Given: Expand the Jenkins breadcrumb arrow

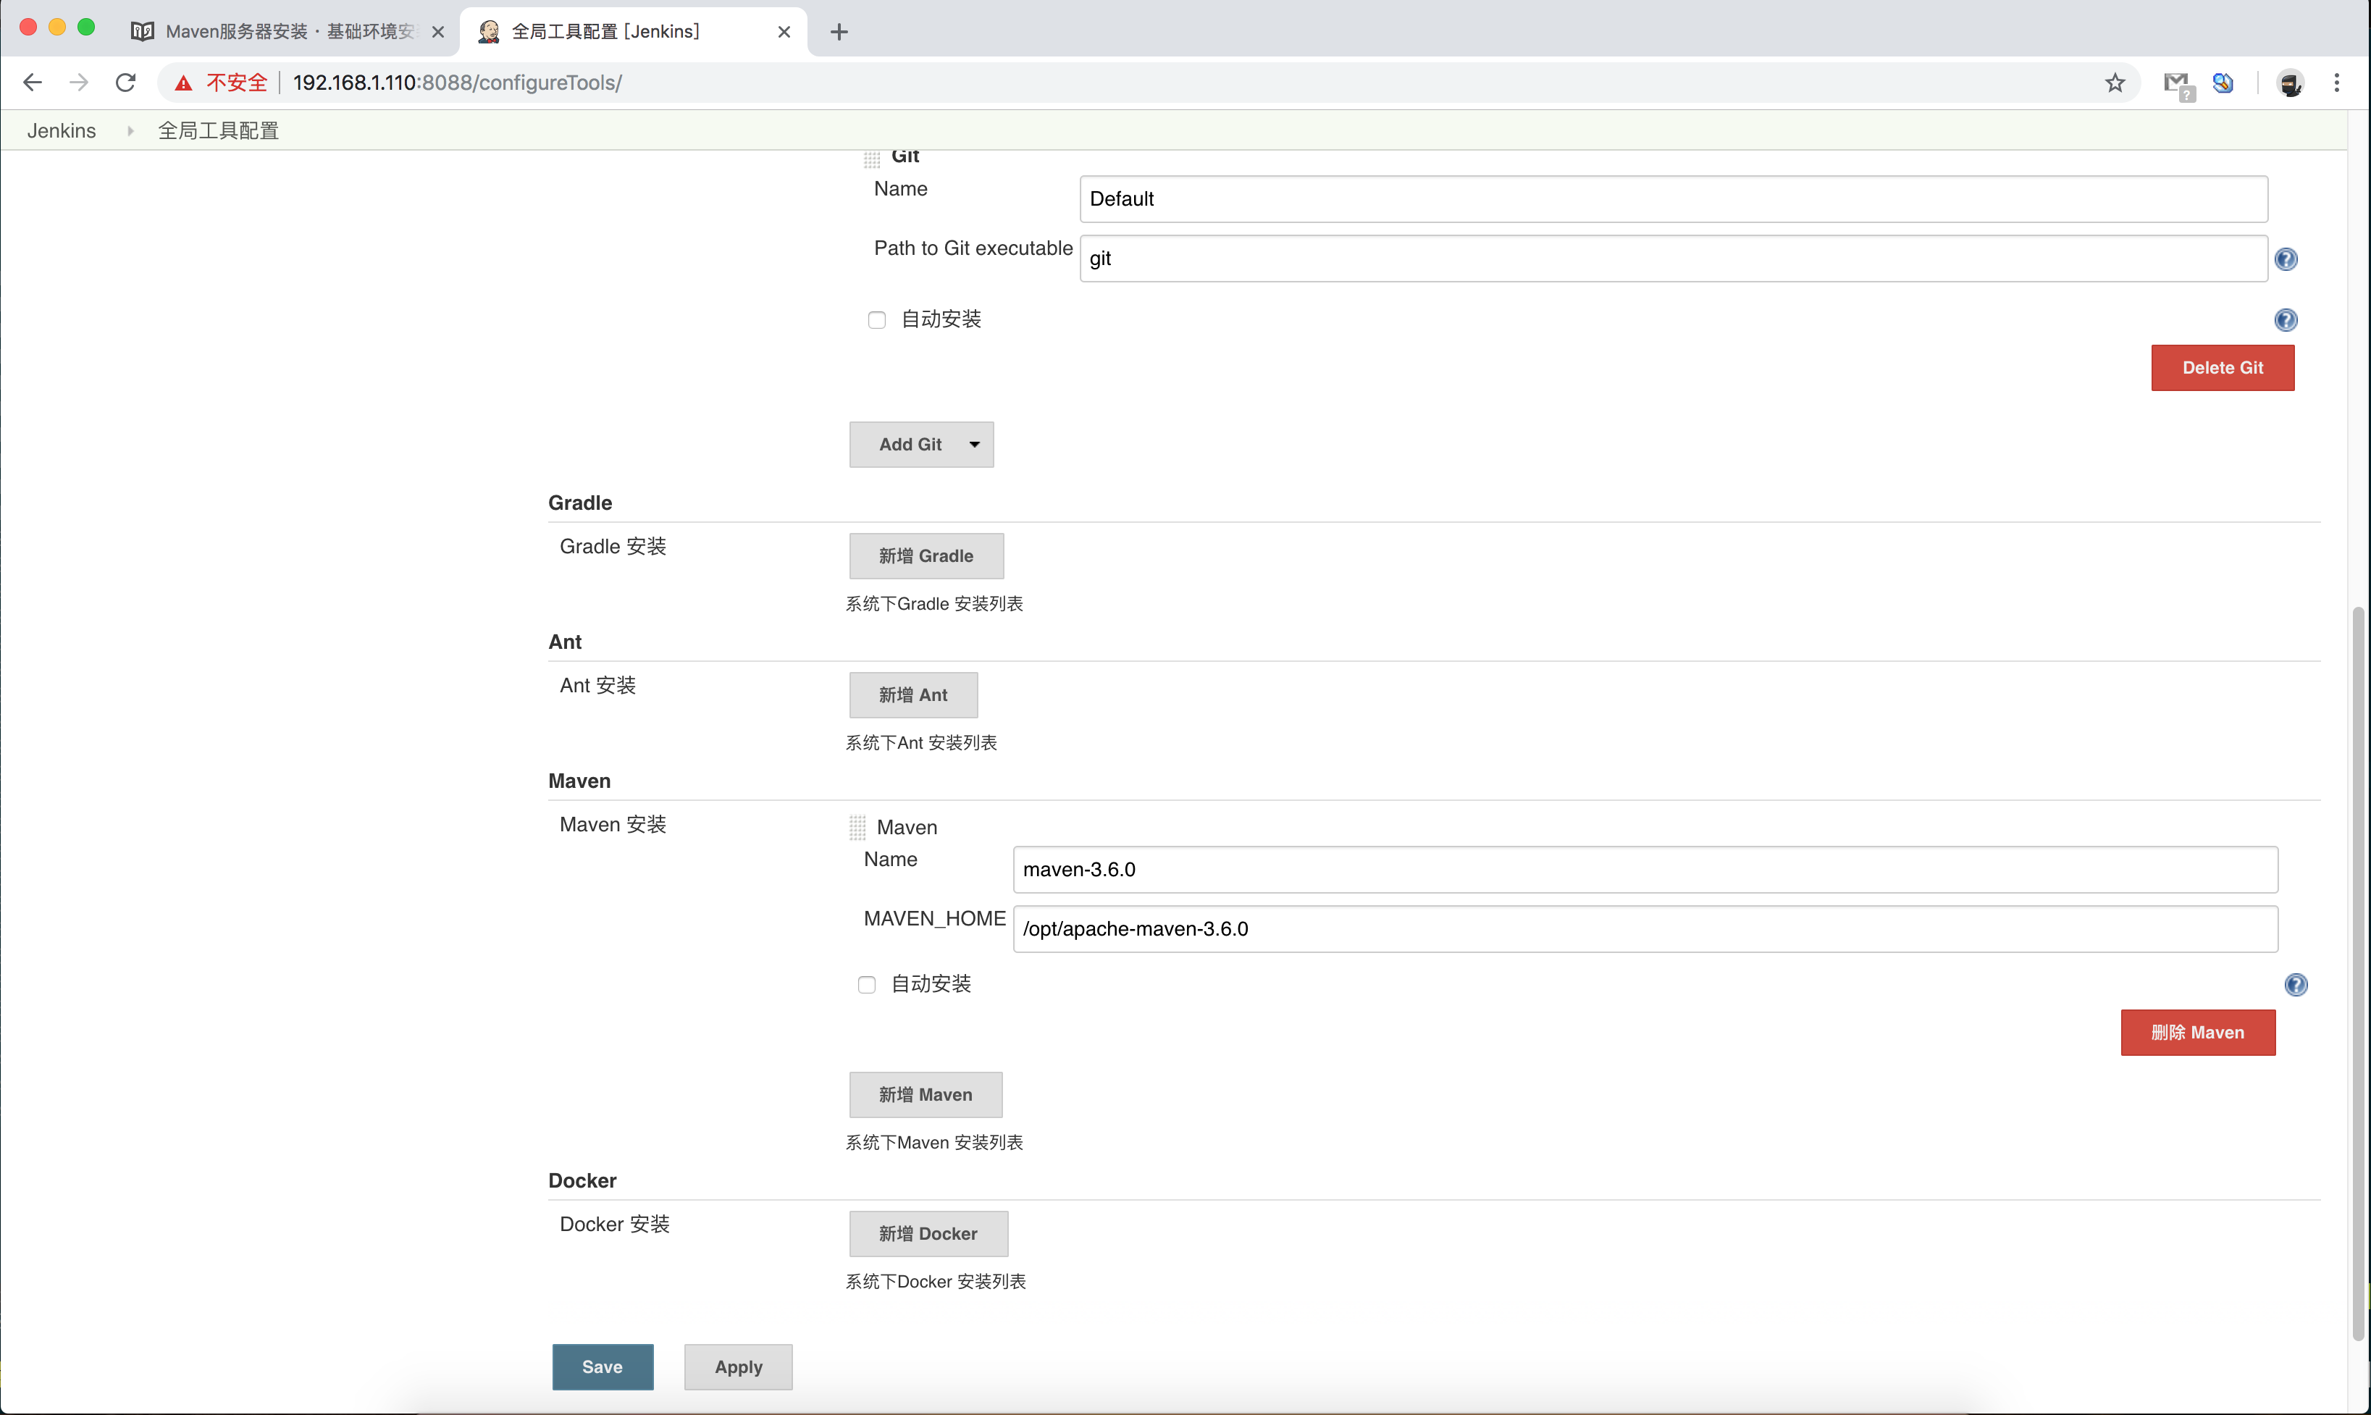Looking at the screenshot, I should [x=130, y=130].
